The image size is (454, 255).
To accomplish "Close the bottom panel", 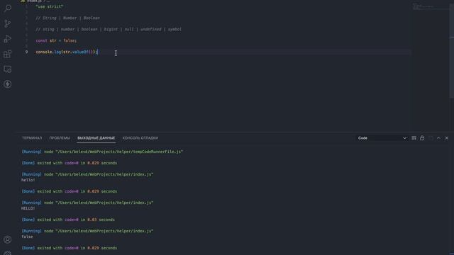I will (x=447, y=138).
